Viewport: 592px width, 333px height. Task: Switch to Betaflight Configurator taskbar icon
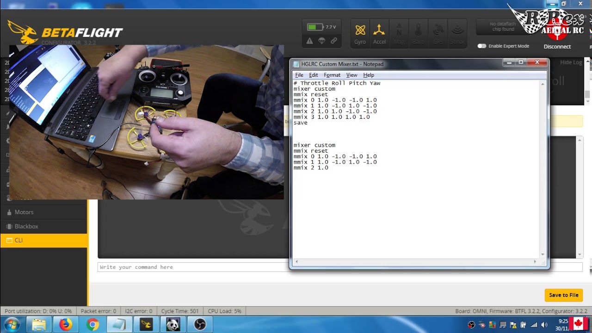pos(146,325)
